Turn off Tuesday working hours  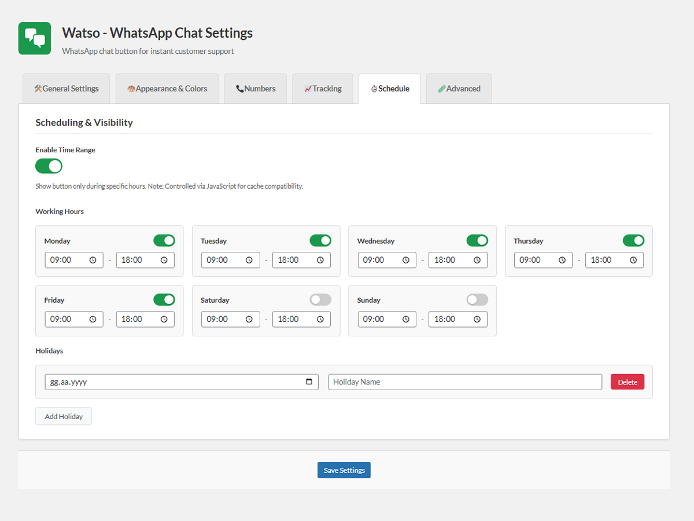[320, 240]
